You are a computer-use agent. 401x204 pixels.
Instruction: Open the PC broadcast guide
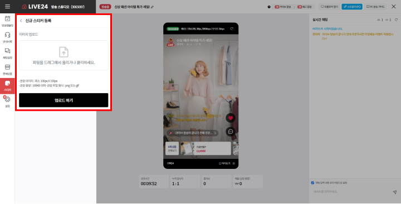point(375,7)
